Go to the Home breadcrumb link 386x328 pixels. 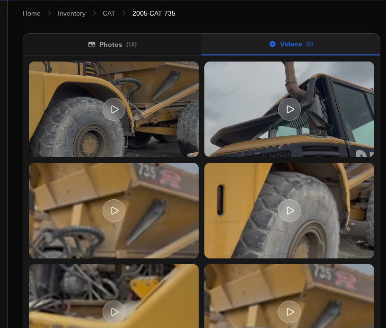tap(32, 13)
